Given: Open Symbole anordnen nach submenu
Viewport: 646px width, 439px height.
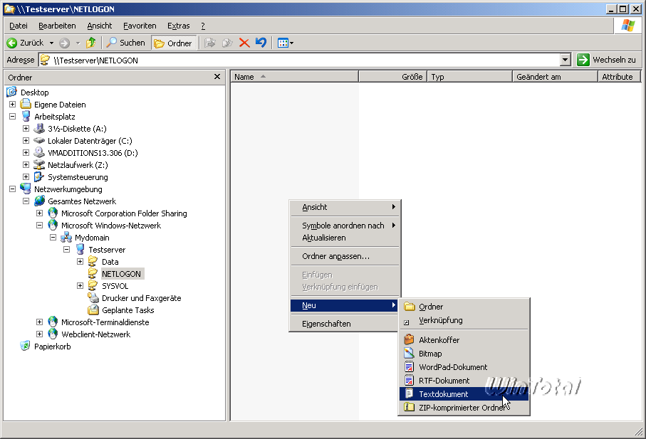Looking at the screenshot, I should (x=345, y=226).
